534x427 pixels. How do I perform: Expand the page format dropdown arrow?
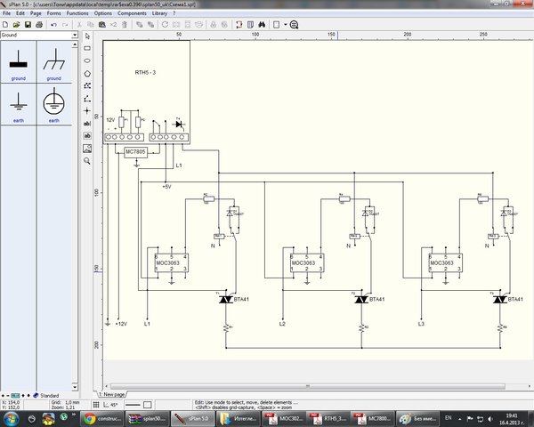pyautogui.click(x=286, y=25)
